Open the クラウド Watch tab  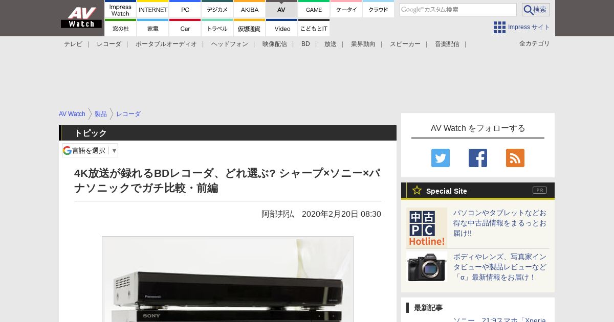tap(379, 9)
